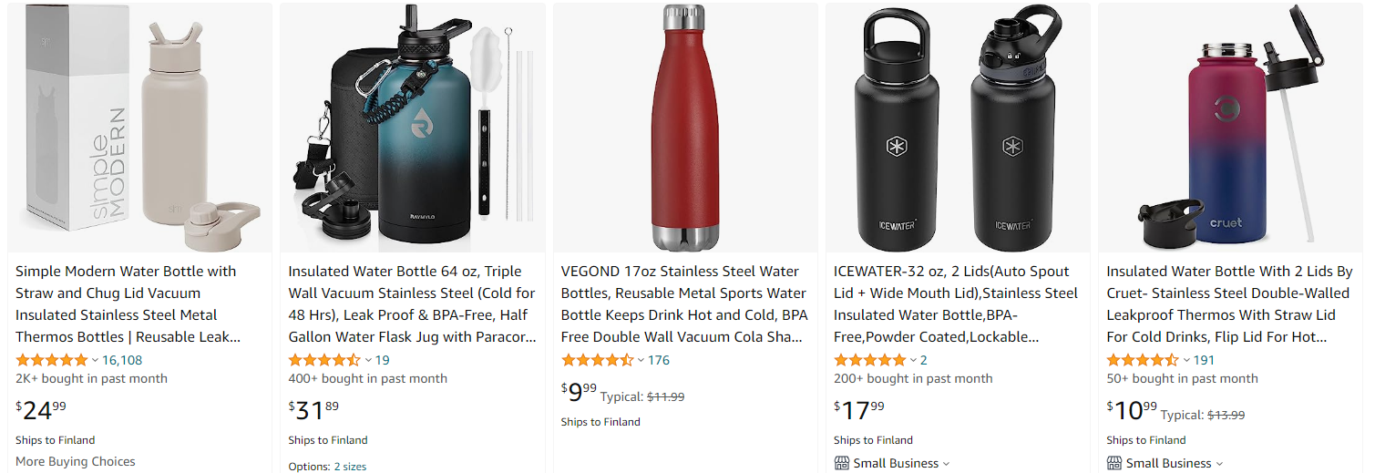
Task: Click the Small Business icon under ICEWATER
Action: (x=841, y=463)
